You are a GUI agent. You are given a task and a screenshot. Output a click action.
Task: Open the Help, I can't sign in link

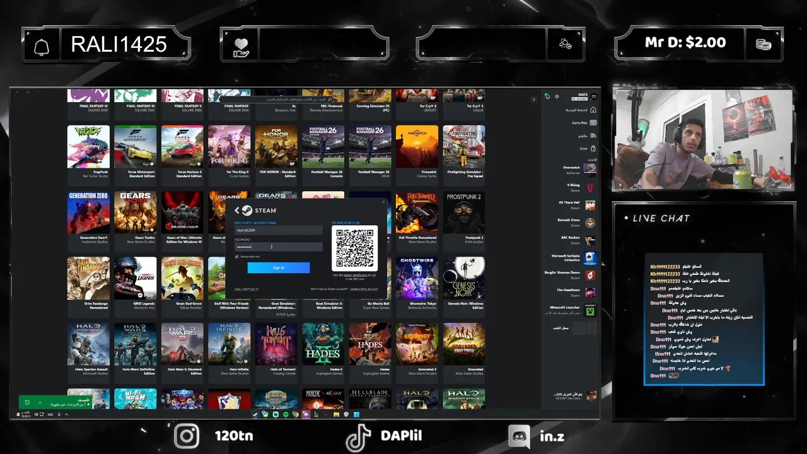pos(247,289)
